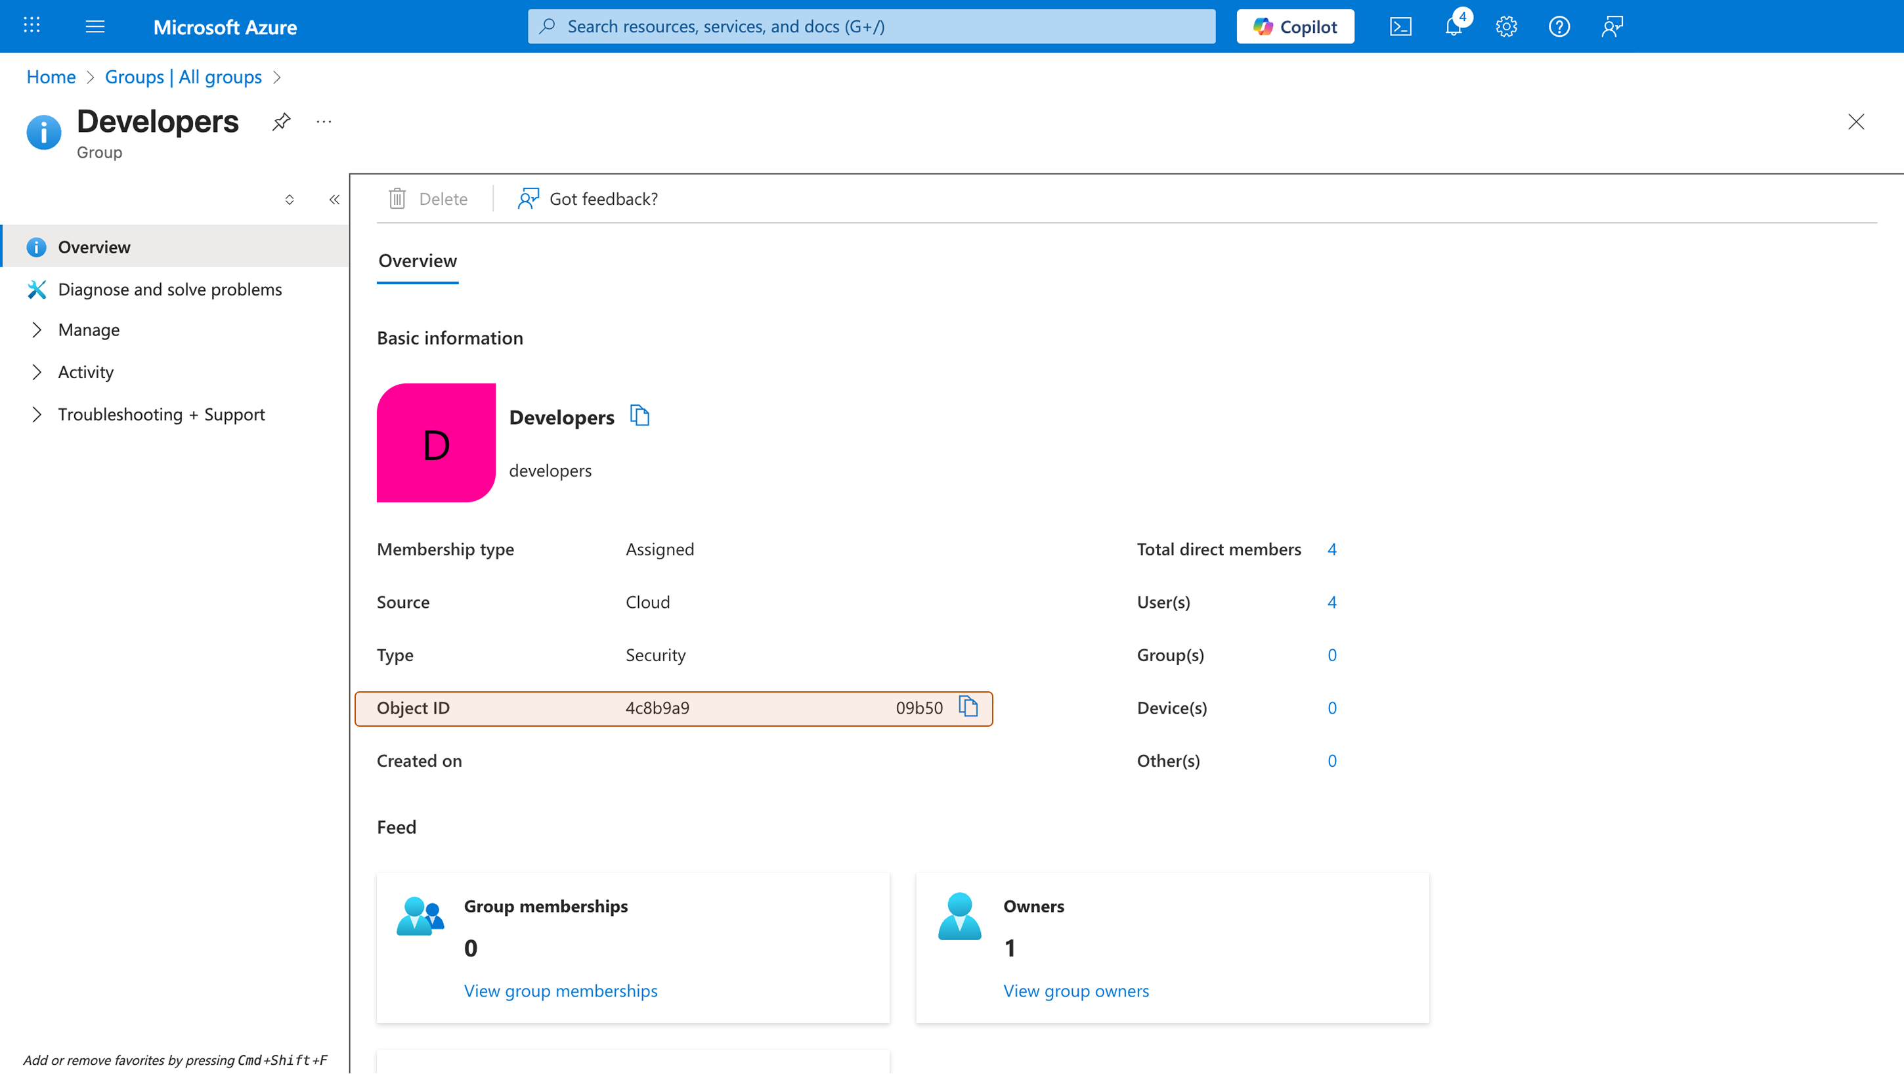This screenshot has height=1074, width=1904.
Task: Expand the Activity section
Action: 85,372
